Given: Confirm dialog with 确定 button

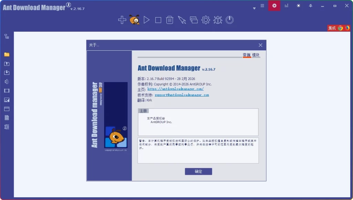Looking at the screenshot, I should pyautogui.click(x=198, y=171).
